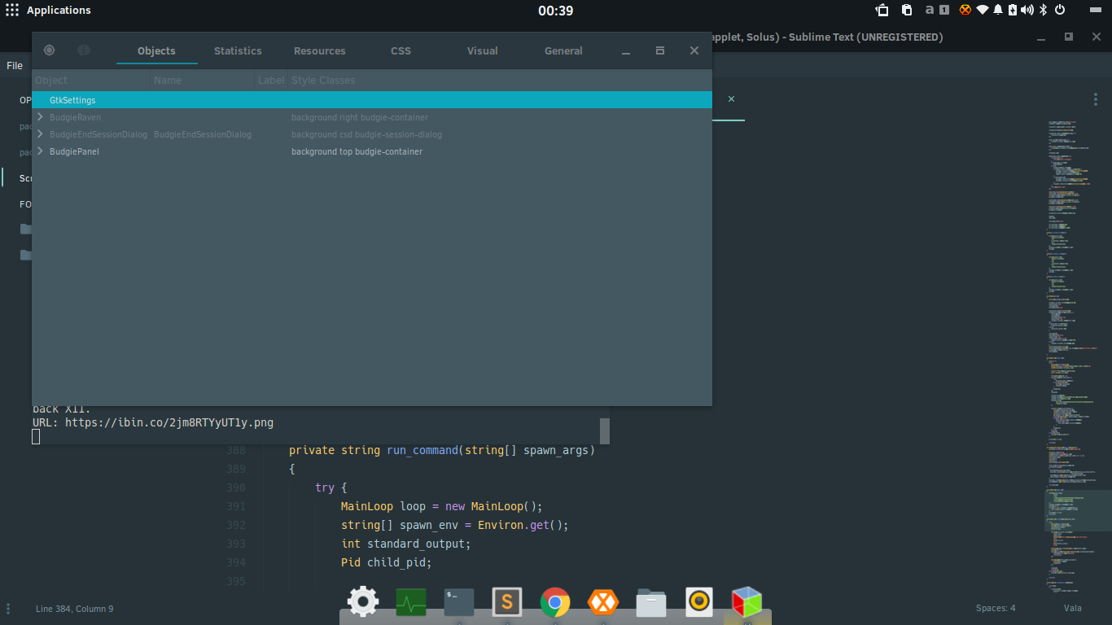Open the HexChat icon in the dock
The height and width of the screenshot is (625, 1112).
(603, 602)
